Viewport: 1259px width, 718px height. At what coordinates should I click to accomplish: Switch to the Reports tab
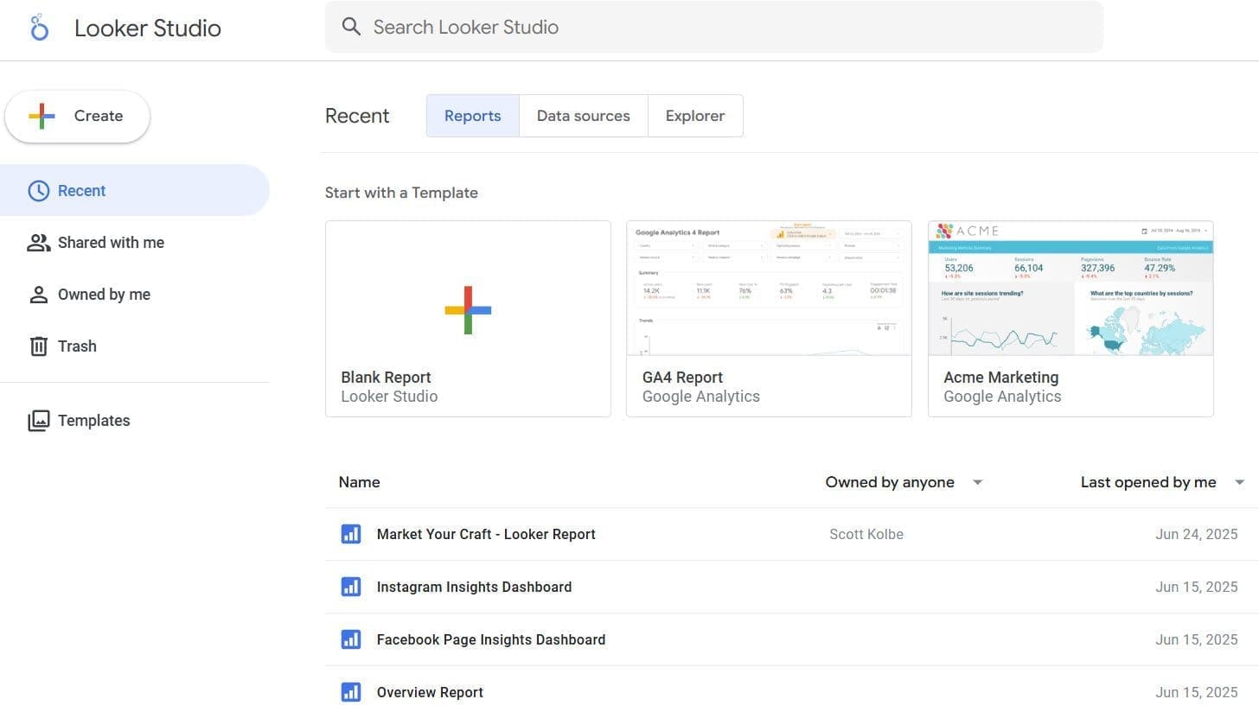[473, 116]
